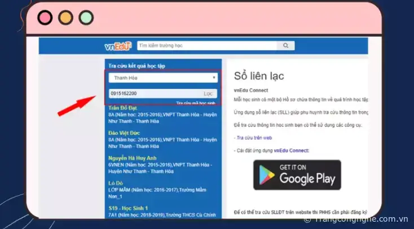414x229 pixels.
Task: Click the phone number field 0915162200
Action: [153, 93]
